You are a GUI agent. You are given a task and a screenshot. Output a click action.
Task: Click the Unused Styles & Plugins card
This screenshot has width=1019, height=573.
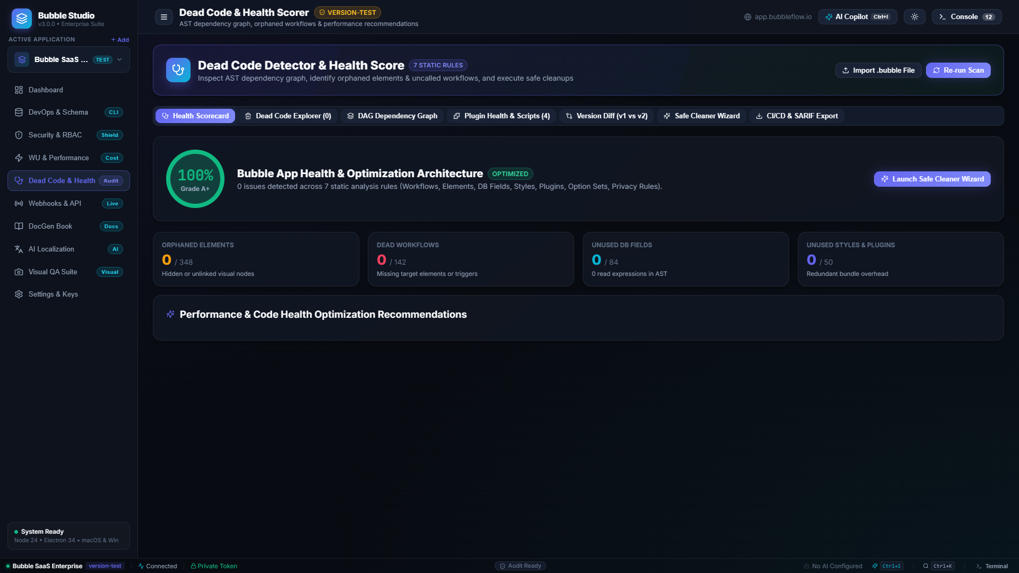pyautogui.click(x=901, y=259)
